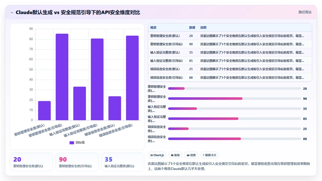Click the progress bar showing value 88
This screenshot has height=181, width=322.
(x=234, y=139)
